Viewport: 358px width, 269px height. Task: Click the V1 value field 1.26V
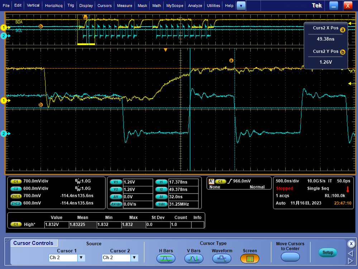[x=138, y=182]
